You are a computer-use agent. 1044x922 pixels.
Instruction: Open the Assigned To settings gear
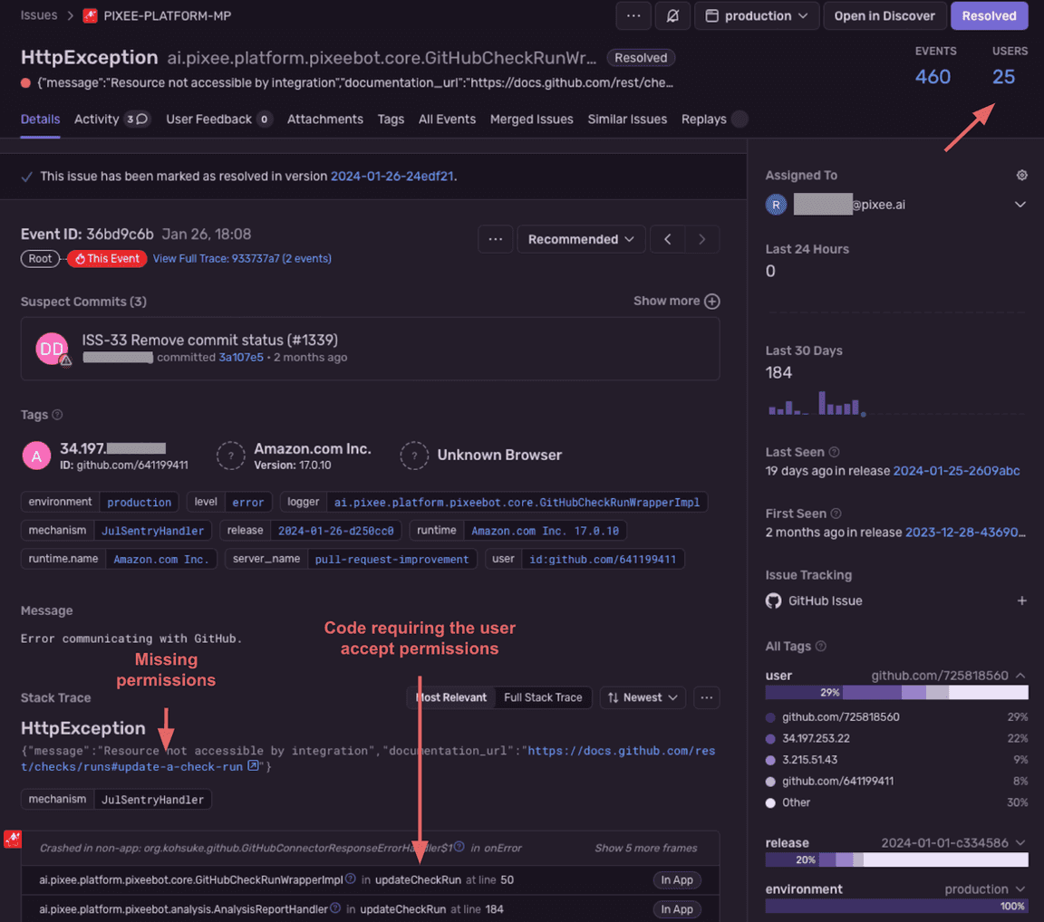(x=1021, y=175)
